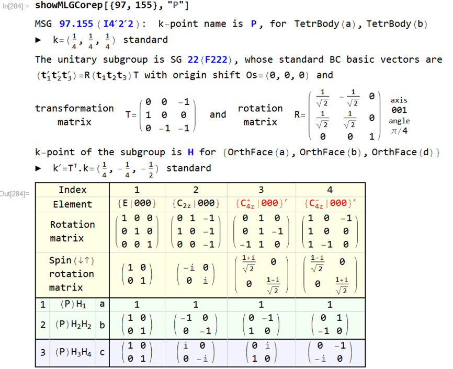Click the {E|000} identity element cell
This screenshot has width=453, height=369.
coord(137,204)
